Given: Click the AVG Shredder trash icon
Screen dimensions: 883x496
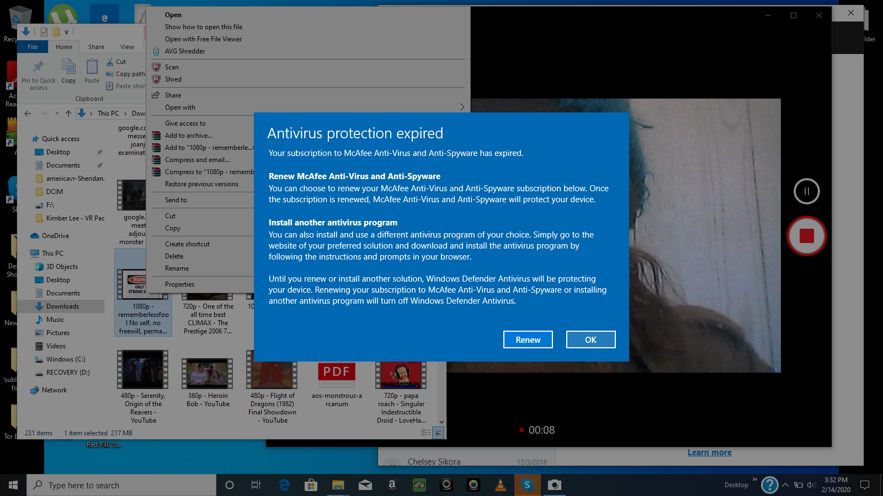Looking at the screenshot, I should [156, 51].
